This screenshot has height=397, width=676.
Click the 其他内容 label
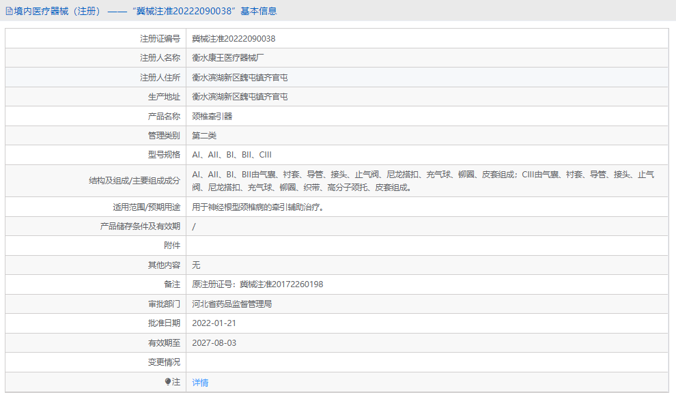click(x=164, y=265)
